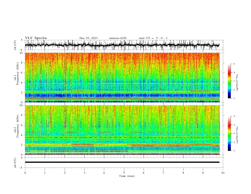Click the ch.2 "Frequency (kHz)" axis label
The height and width of the screenshot is (194, 251).
(x=18, y=126)
